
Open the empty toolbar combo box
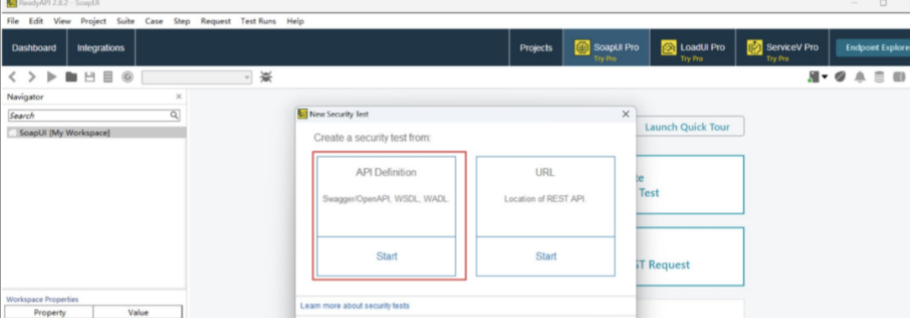197,77
